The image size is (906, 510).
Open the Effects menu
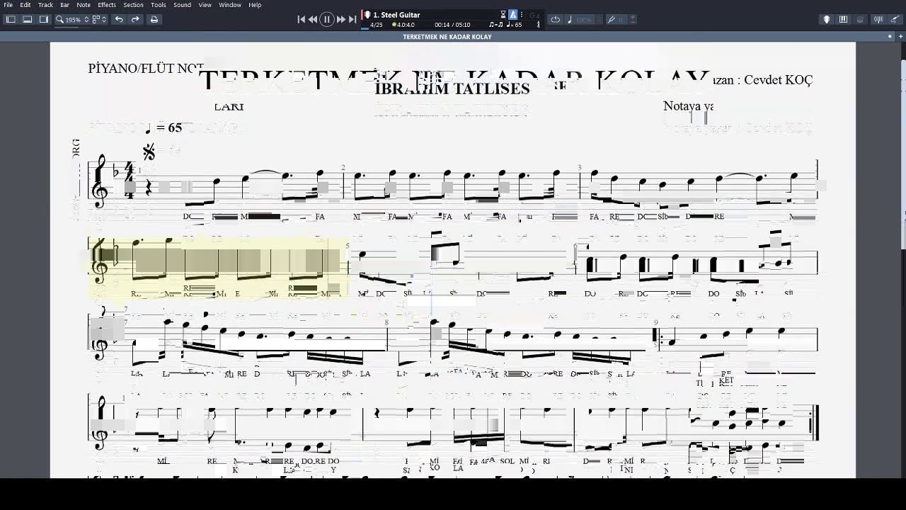click(x=107, y=5)
